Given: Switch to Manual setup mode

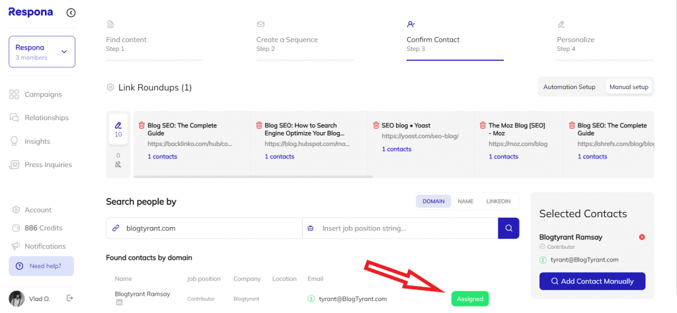Looking at the screenshot, I should [x=628, y=87].
